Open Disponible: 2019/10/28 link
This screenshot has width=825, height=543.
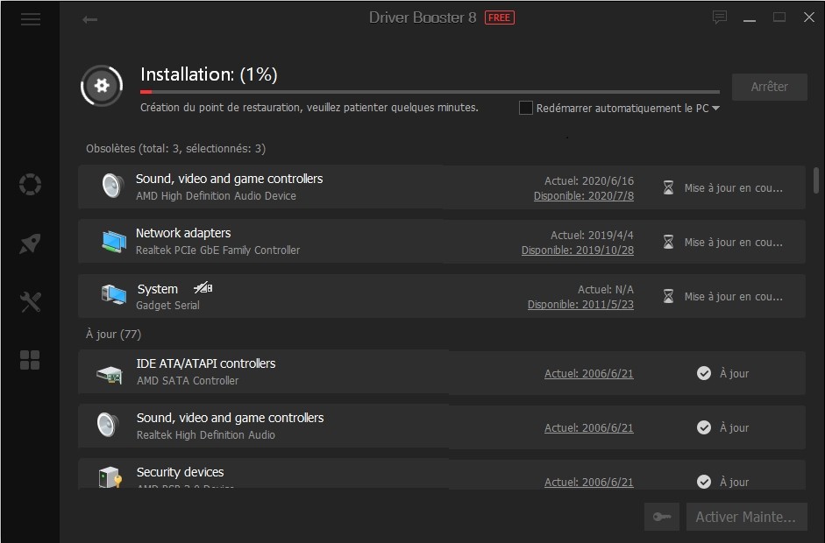[x=577, y=250]
